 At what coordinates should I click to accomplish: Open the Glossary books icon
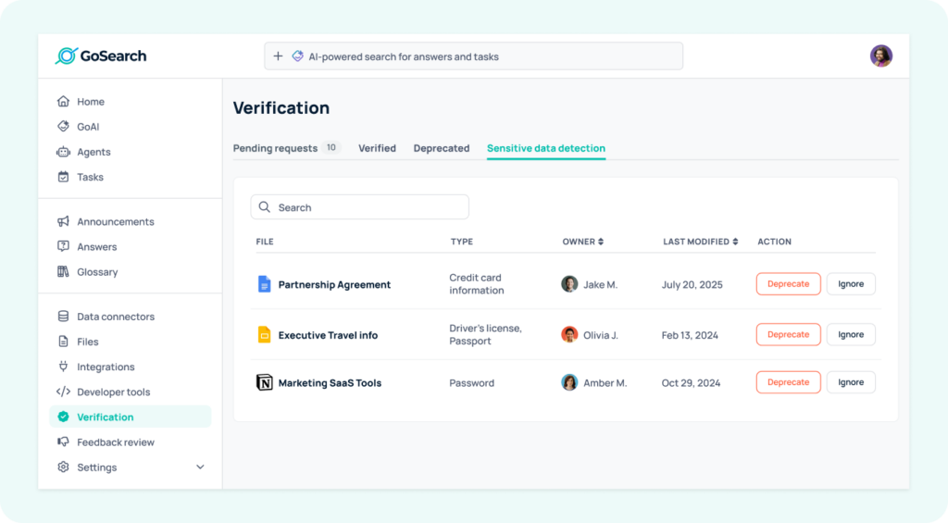coord(63,272)
